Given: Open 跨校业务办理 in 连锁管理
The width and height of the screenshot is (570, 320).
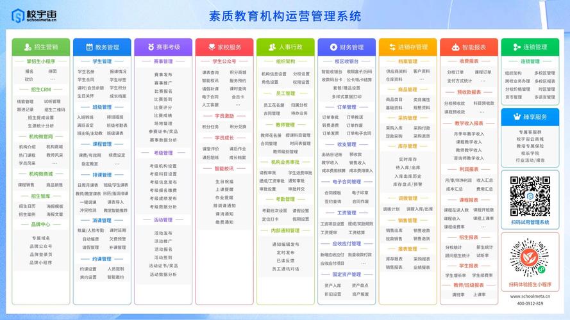Looking at the screenshot, I should [517, 81].
